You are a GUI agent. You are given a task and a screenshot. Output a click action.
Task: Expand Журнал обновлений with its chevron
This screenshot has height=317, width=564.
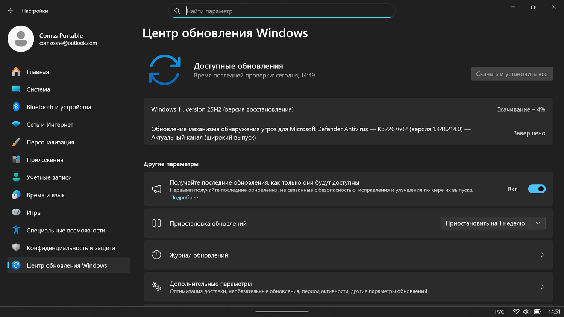pos(542,255)
